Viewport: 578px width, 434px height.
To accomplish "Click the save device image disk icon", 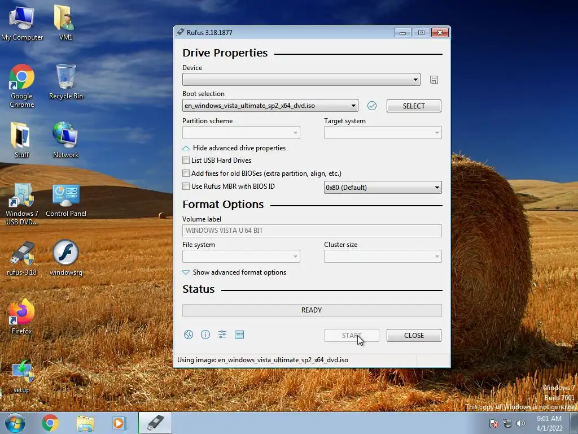I will tap(434, 80).
